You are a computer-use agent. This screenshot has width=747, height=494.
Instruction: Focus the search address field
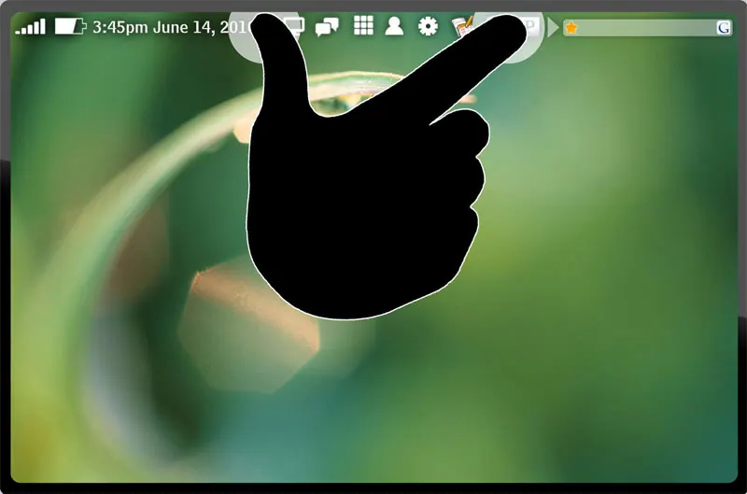647,28
